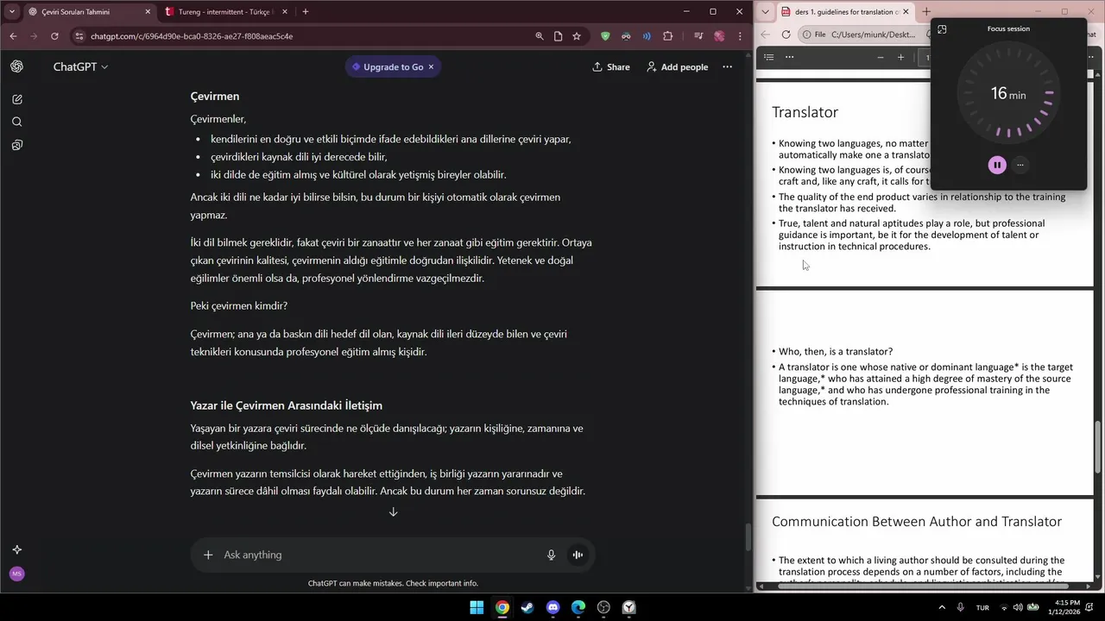This screenshot has height=621, width=1105.
Task: Open focus session more options
Action: tap(1020, 165)
